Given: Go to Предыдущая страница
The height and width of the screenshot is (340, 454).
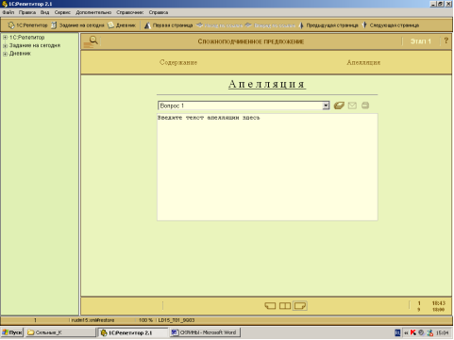Looking at the screenshot, I should [x=328, y=25].
